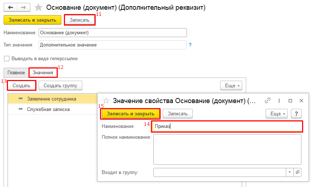The height and width of the screenshot is (187, 314).
Task: Click Создать to add a value
Action: pos(21,86)
